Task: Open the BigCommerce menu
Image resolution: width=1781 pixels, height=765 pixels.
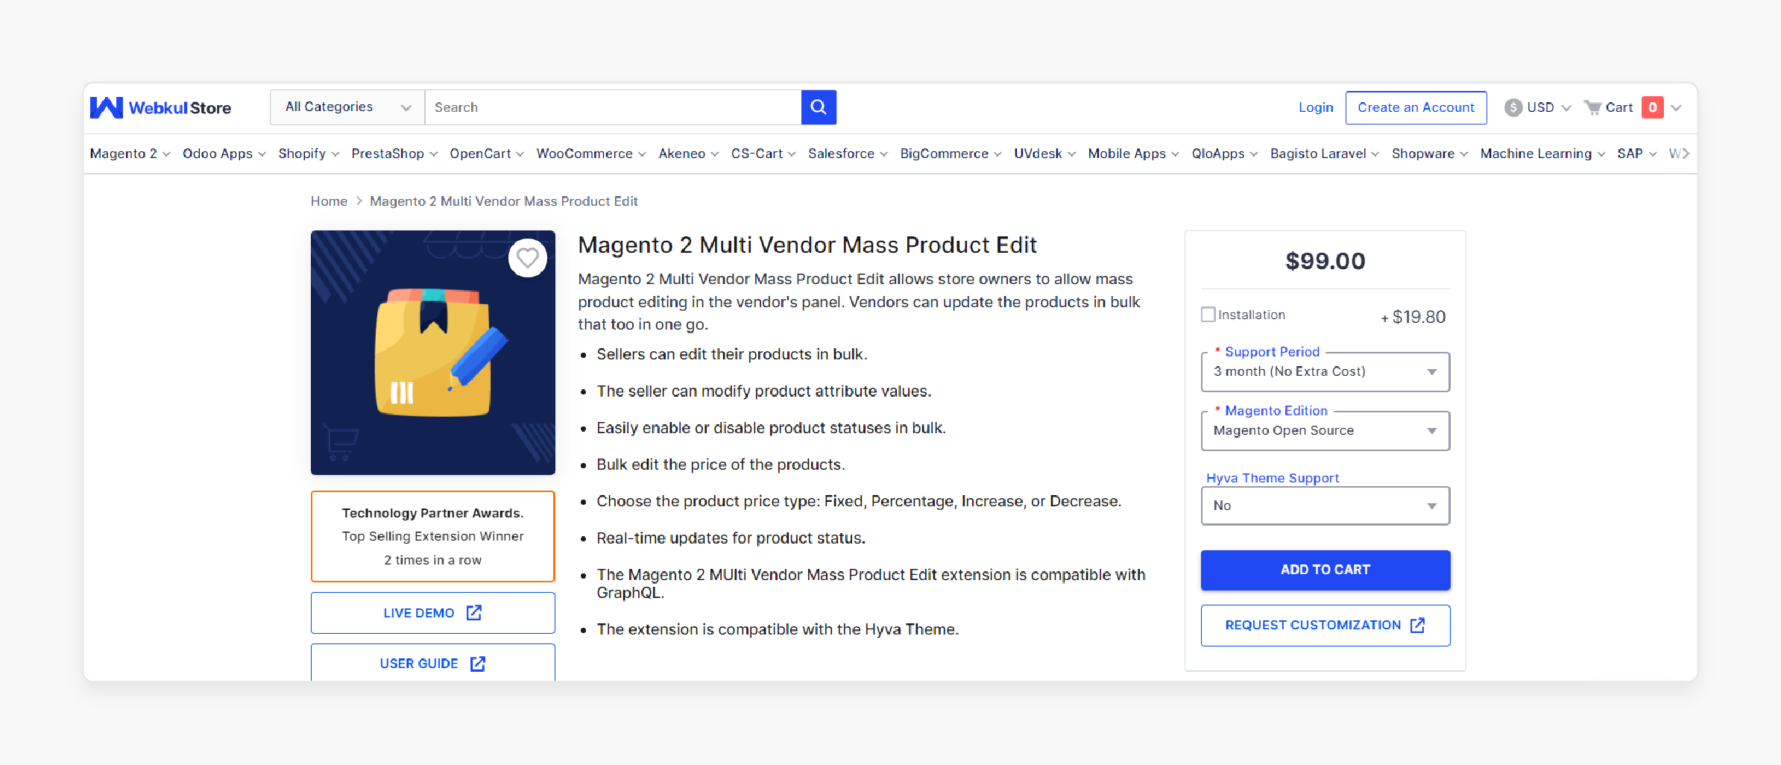Action: 951,154
